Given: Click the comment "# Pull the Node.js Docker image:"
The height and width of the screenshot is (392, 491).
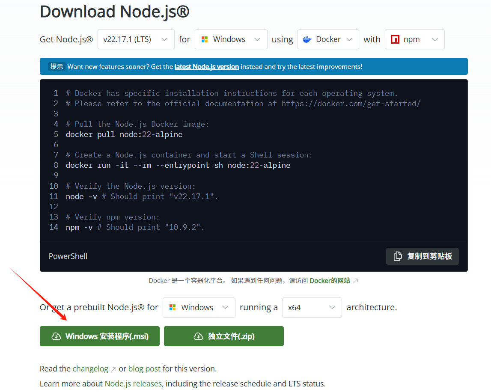Looking at the screenshot, I should point(137,124).
